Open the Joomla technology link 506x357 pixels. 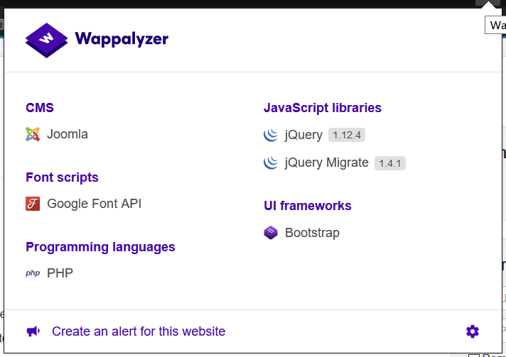tap(67, 134)
